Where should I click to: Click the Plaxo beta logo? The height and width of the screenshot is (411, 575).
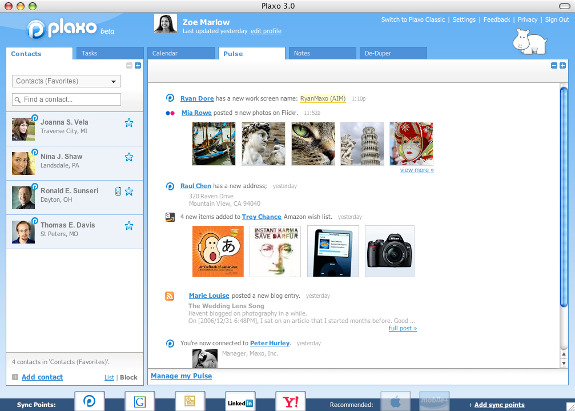click(x=70, y=29)
